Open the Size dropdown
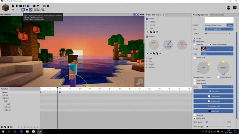Viewport: 239px width, 134px height. [x=219, y=29]
